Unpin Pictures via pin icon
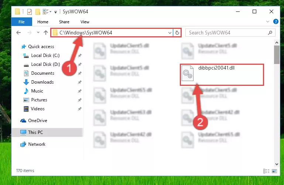The width and height of the screenshot is (284, 185). click(x=79, y=100)
